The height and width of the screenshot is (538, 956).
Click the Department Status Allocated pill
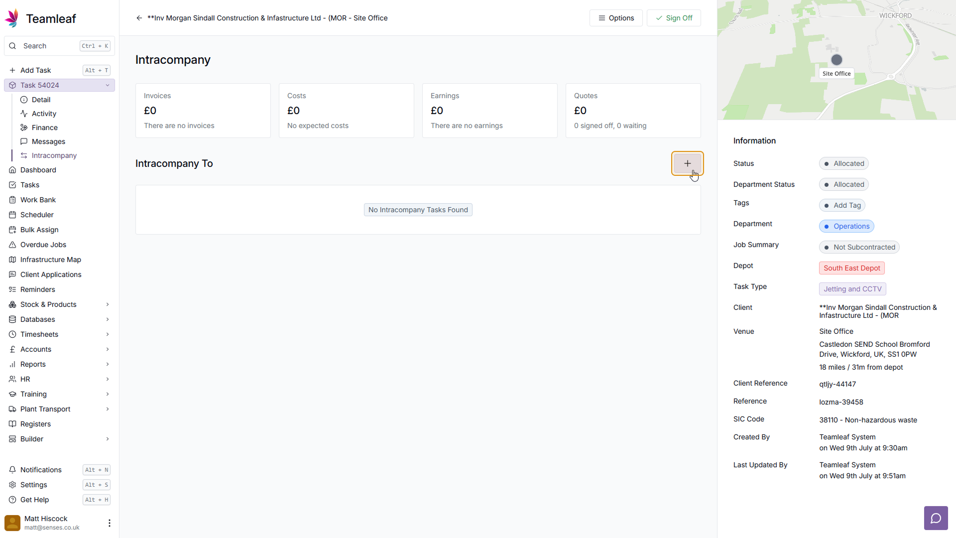click(843, 184)
